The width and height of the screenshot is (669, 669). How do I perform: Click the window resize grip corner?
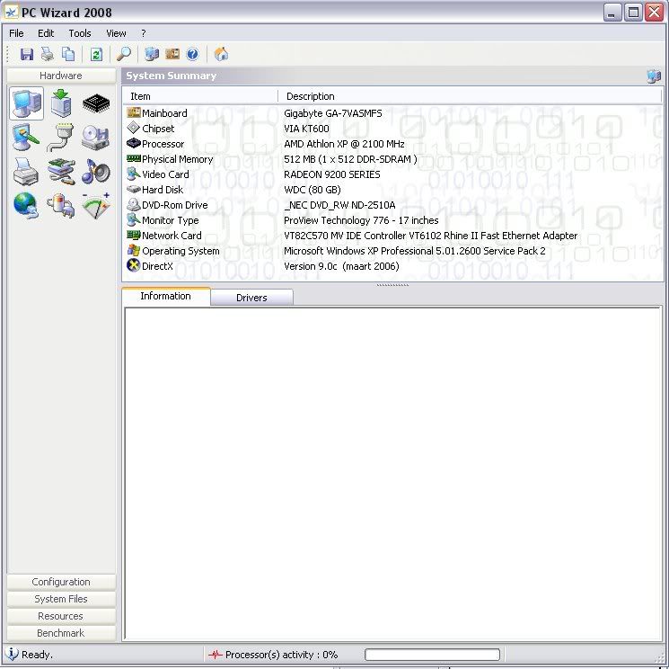660,658
